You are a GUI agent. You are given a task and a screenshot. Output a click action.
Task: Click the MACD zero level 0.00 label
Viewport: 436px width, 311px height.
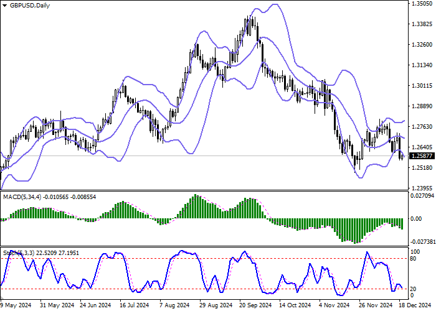coord(416,219)
